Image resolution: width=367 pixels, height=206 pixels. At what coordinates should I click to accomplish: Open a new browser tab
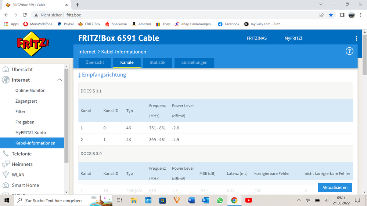tap(77, 5)
